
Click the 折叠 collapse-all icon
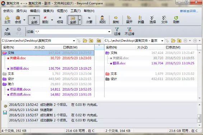[141, 20]
